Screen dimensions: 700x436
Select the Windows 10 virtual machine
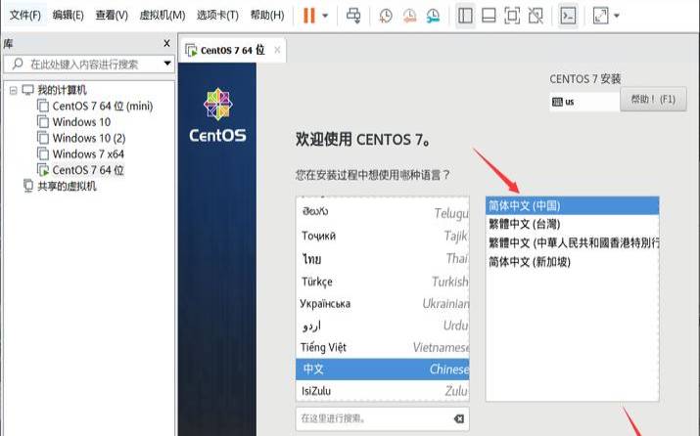[x=81, y=122]
